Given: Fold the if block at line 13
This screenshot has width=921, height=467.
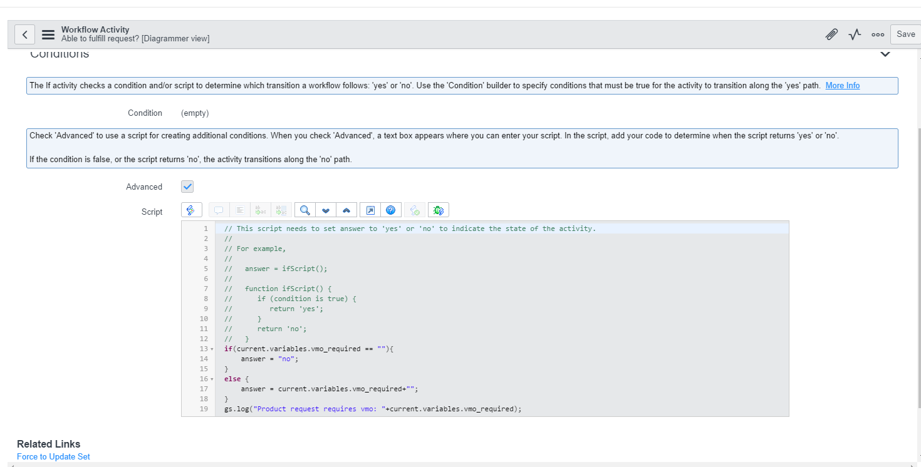Looking at the screenshot, I should (212, 349).
